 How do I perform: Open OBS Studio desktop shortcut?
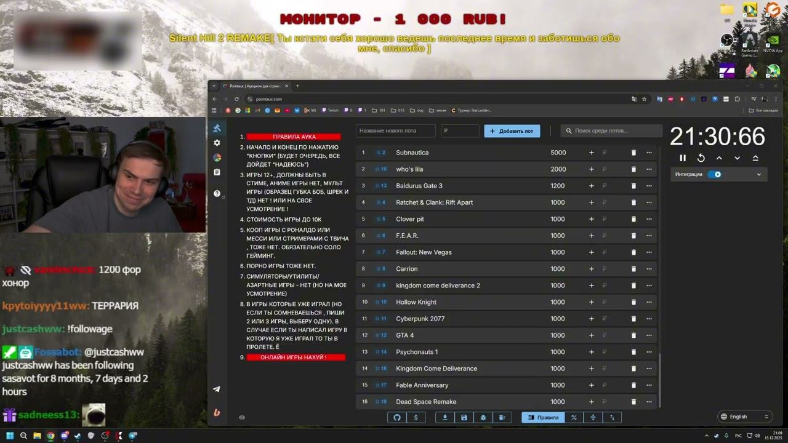pyautogui.click(x=727, y=42)
